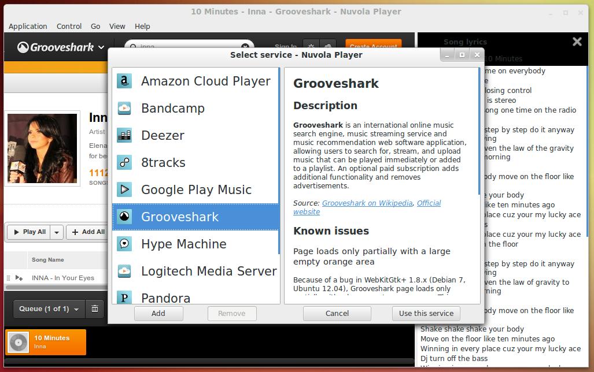Open the Control menu
The width and height of the screenshot is (594, 372).
coord(69,26)
